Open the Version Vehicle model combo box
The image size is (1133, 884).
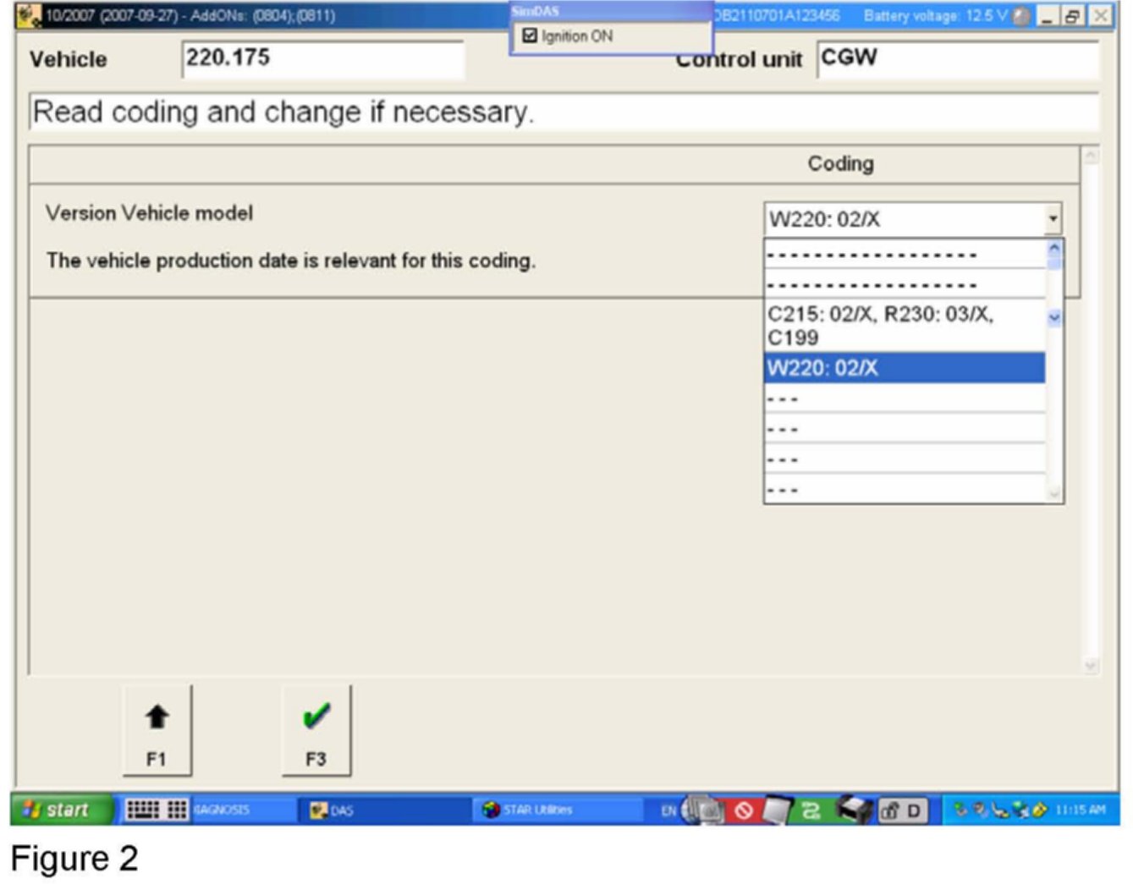[x=912, y=219]
